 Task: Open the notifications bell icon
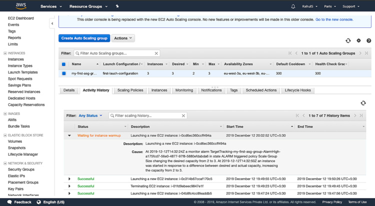point(293,6)
